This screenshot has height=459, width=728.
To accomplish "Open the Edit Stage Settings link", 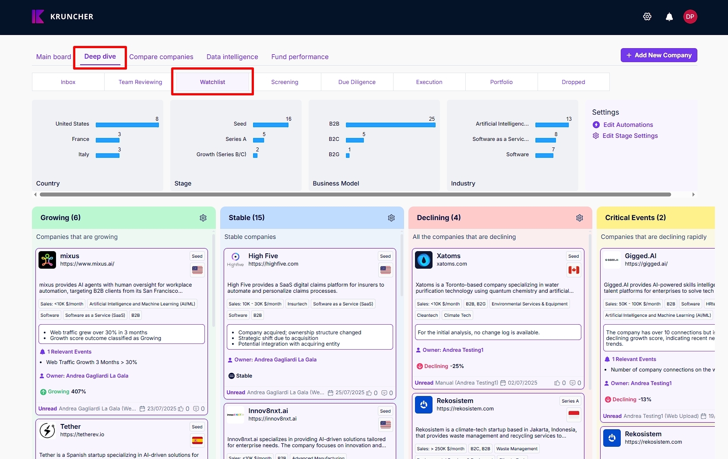I will coord(630,136).
